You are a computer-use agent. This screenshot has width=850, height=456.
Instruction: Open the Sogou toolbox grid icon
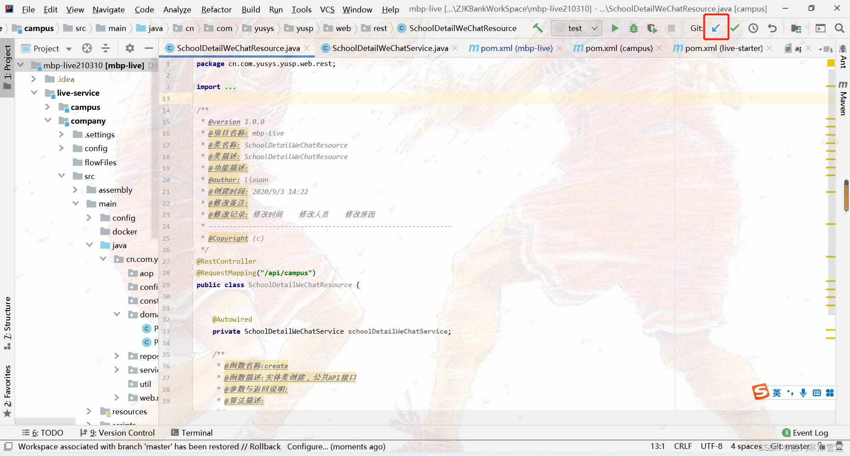830,393
